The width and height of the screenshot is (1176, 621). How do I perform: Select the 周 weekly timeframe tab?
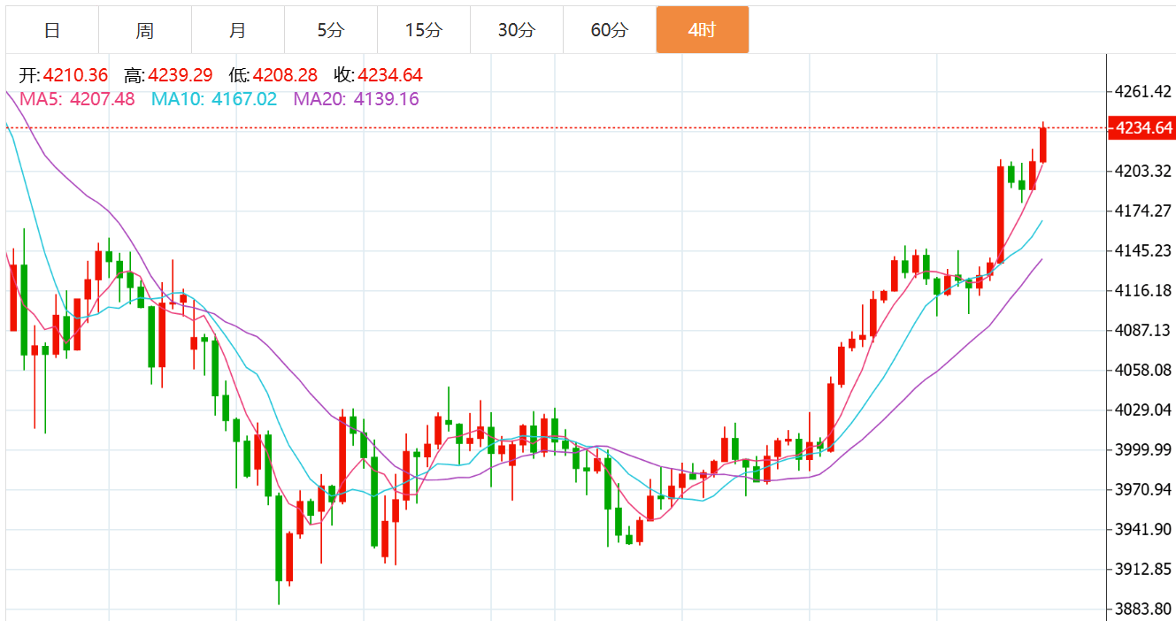[x=145, y=30]
